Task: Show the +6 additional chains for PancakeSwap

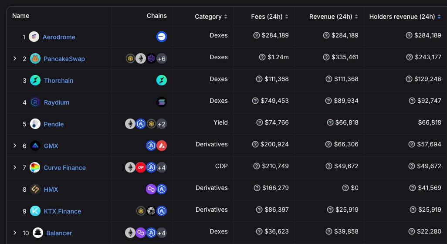Action: 162,58
